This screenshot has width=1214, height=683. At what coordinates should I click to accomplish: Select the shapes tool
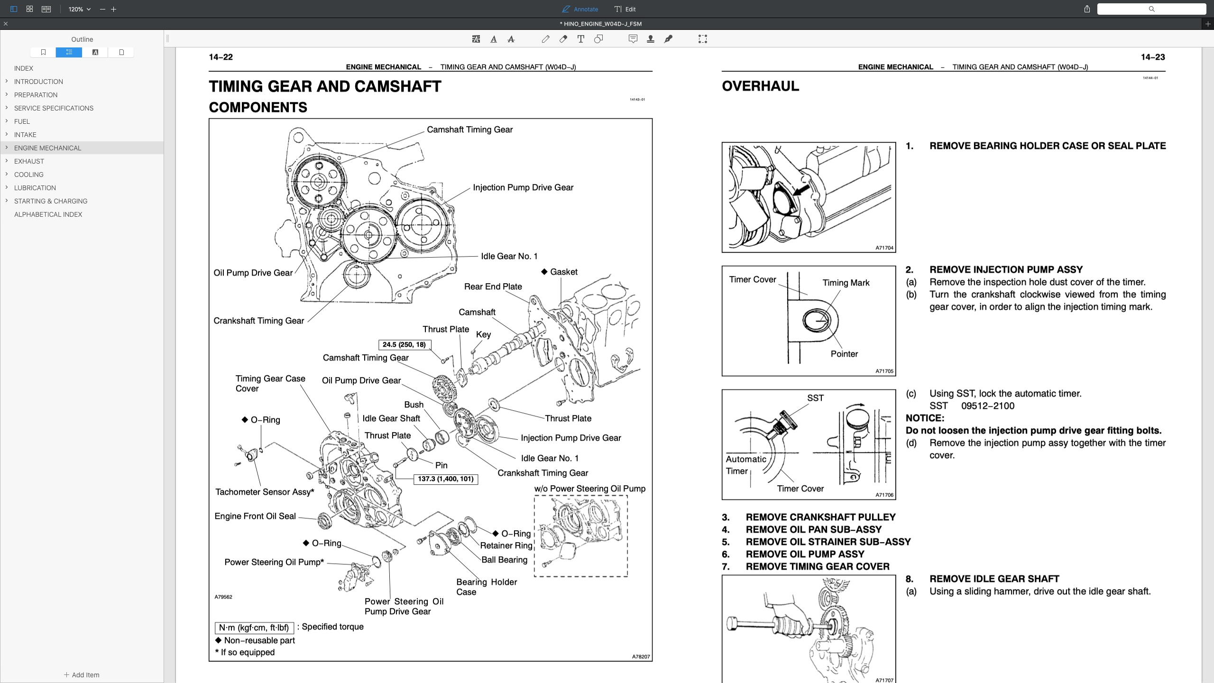(598, 39)
